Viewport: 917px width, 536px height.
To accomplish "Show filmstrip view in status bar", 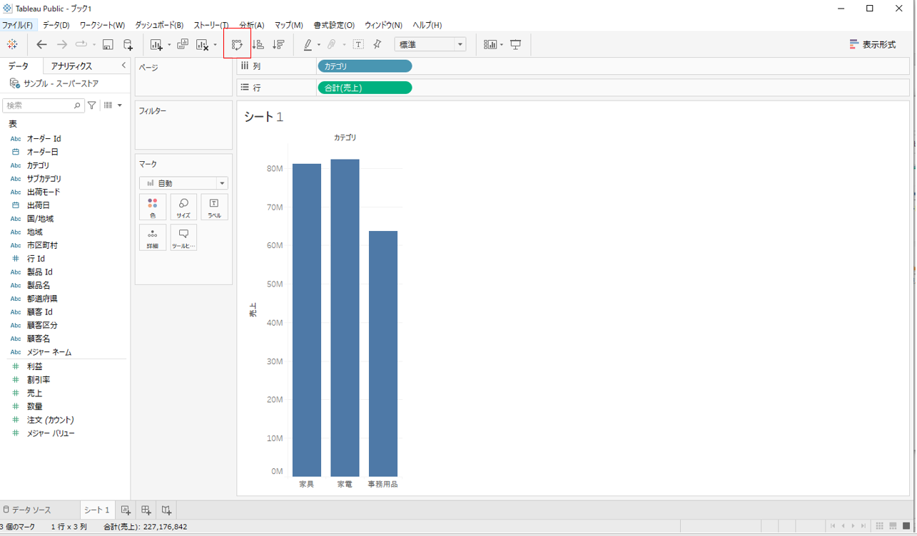I will [893, 526].
